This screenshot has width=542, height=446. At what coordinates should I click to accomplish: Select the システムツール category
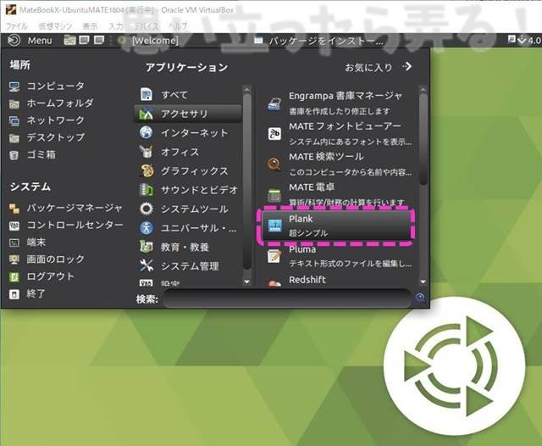pos(188,209)
